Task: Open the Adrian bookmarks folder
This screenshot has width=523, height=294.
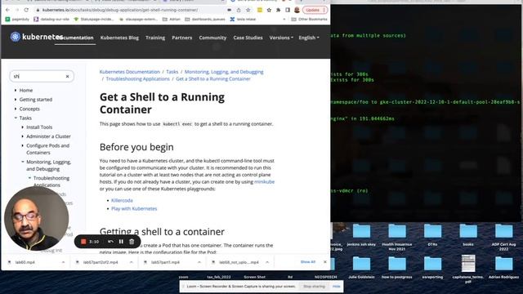Action: pyautogui.click(x=171, y=20)
